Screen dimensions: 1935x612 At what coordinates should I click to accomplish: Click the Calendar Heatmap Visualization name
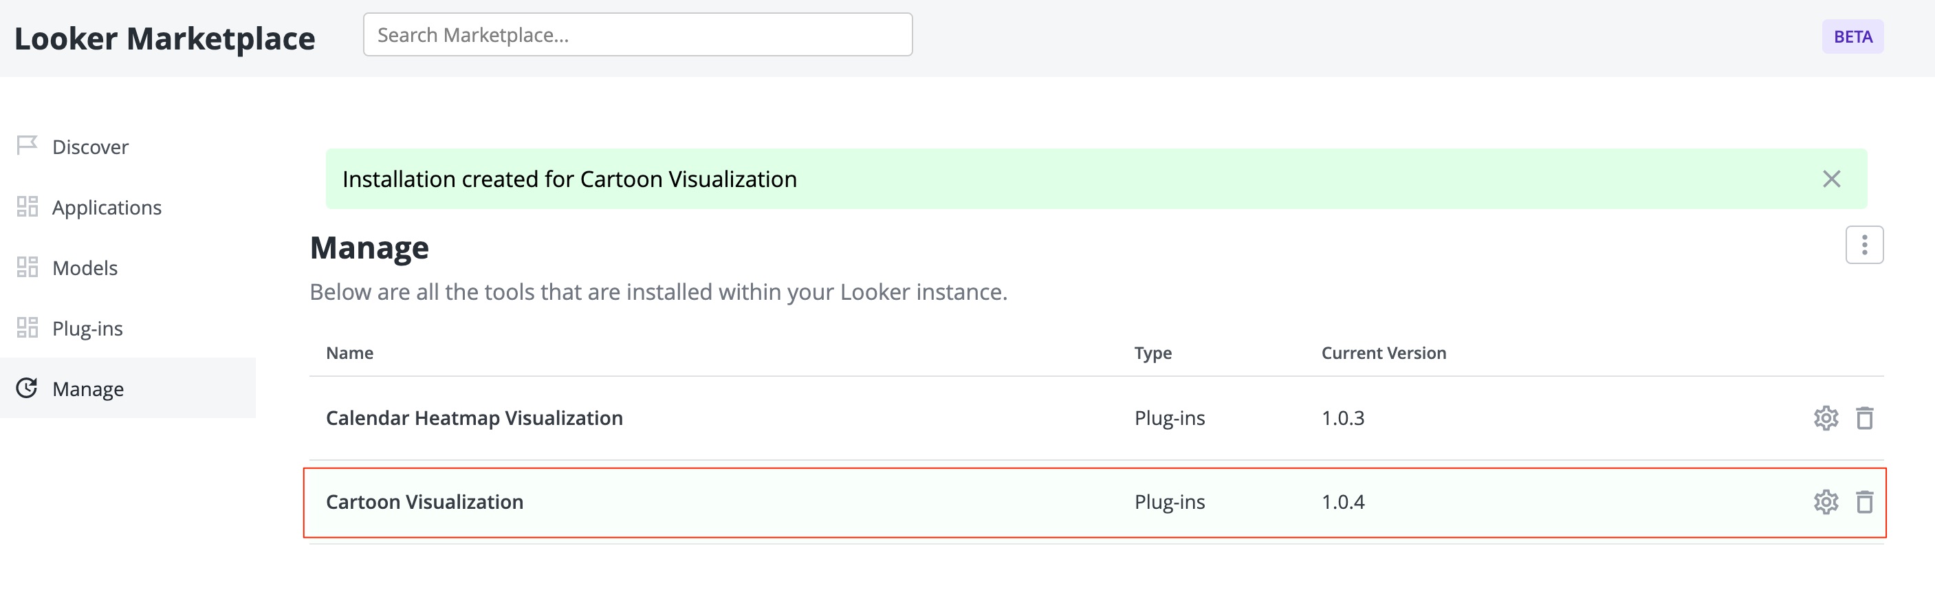[x=474, y=418]
